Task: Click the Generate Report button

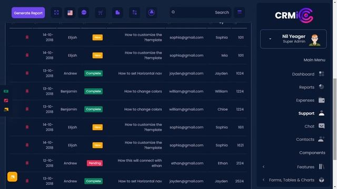Action: pos(28,13)
